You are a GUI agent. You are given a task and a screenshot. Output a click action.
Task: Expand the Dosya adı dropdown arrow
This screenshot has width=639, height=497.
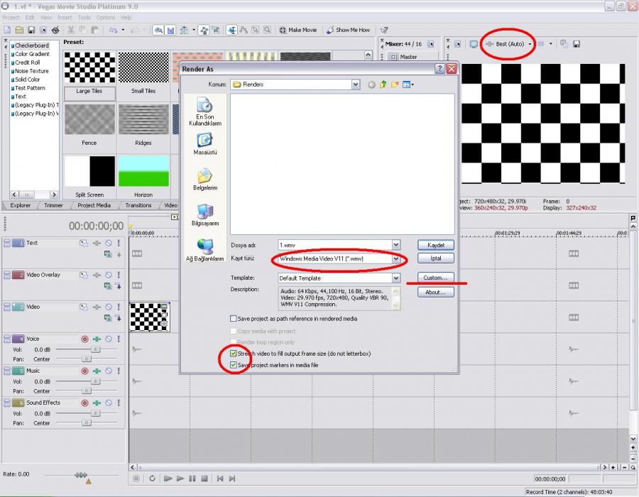click(x=395, y=245)
